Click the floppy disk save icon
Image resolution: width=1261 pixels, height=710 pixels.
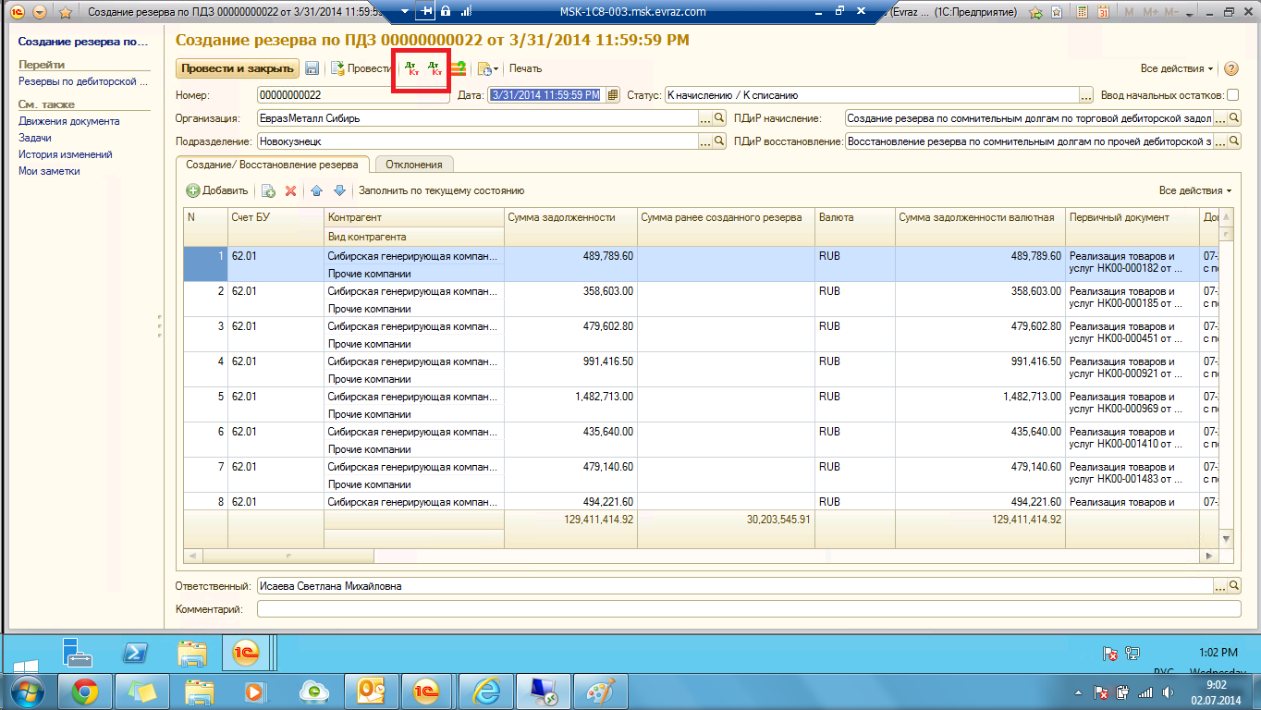pos(312,68)
